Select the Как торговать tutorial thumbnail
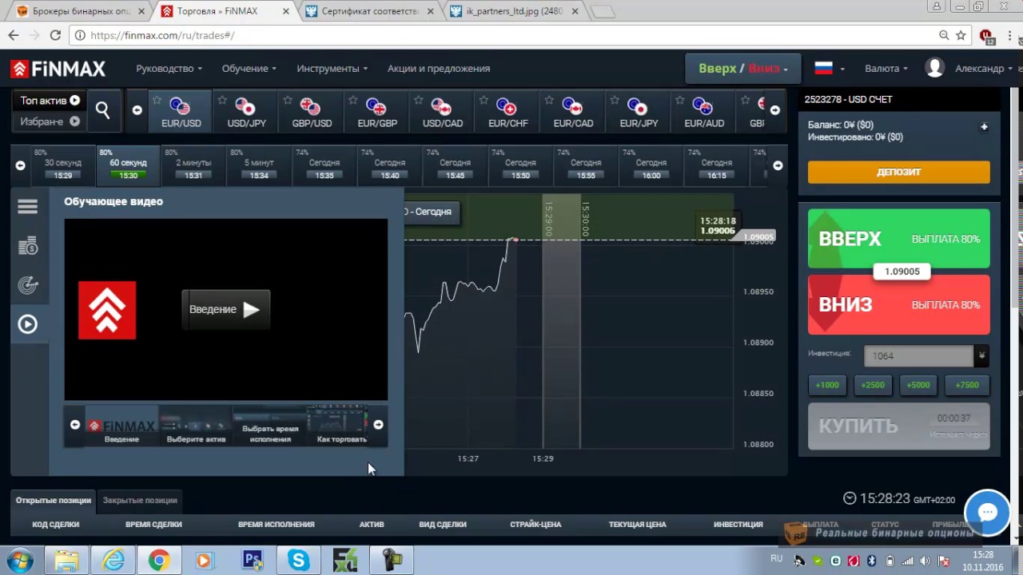 (341, 426)
